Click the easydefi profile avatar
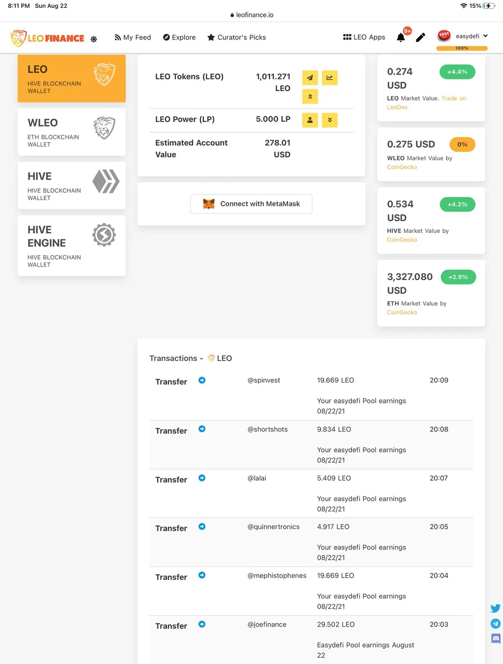503x664 pixels. coord(444,36)
